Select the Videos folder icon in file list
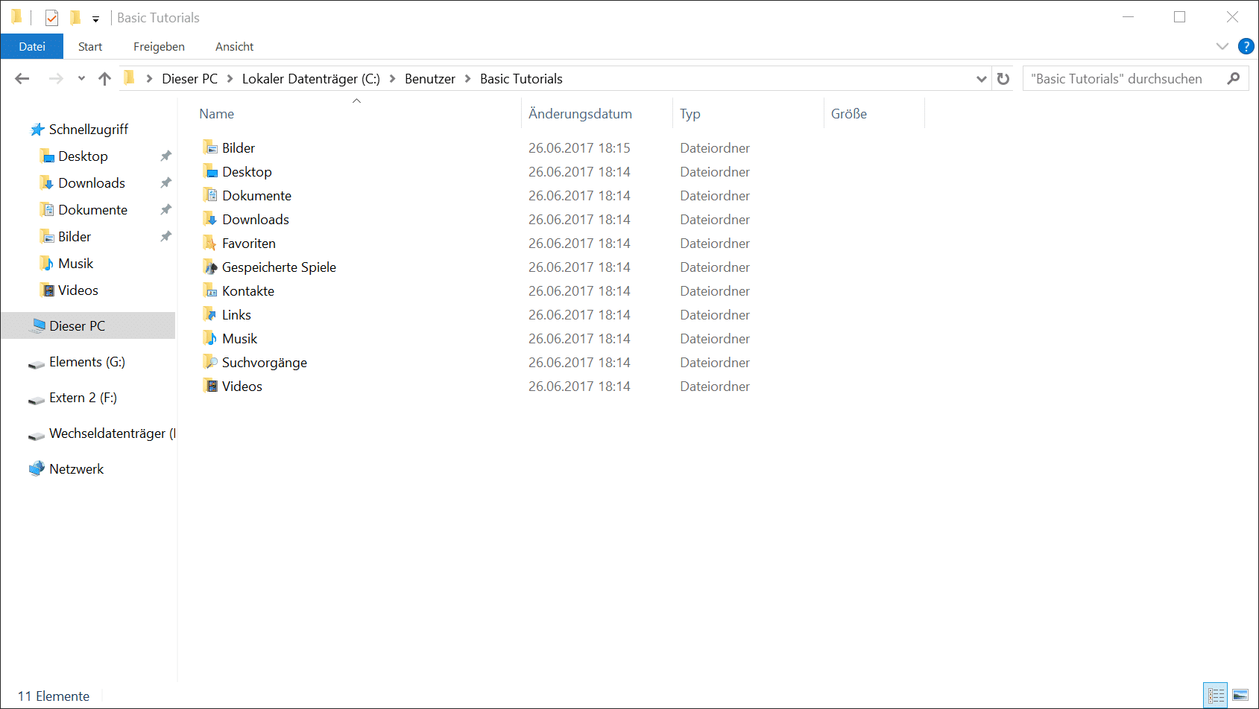 [x=210, y=386]
